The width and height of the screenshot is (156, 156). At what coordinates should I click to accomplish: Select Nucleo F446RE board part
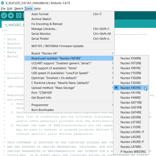(x=131, y=98)
